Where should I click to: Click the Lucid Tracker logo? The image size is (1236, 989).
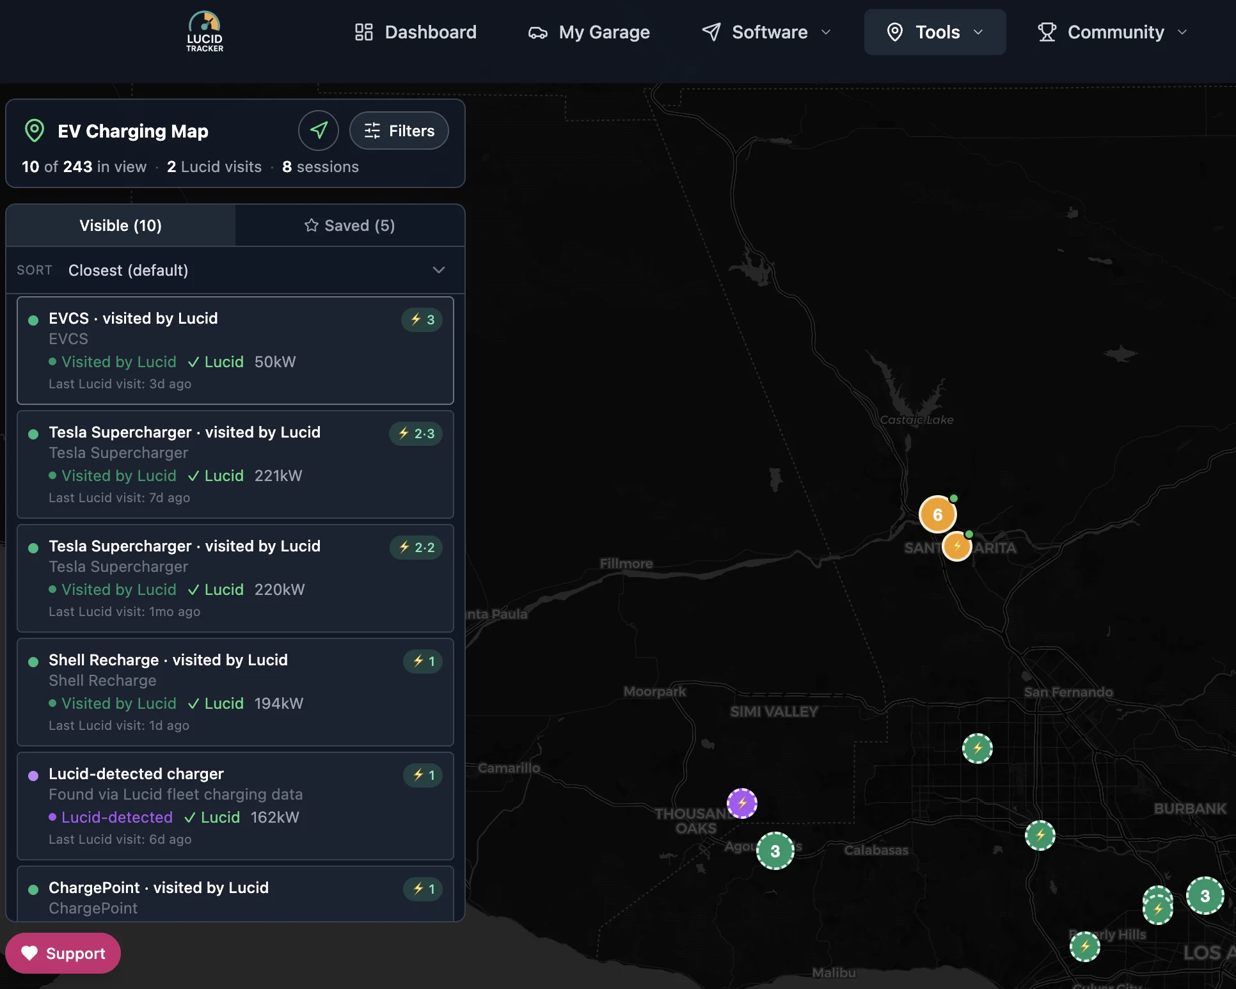205,31
